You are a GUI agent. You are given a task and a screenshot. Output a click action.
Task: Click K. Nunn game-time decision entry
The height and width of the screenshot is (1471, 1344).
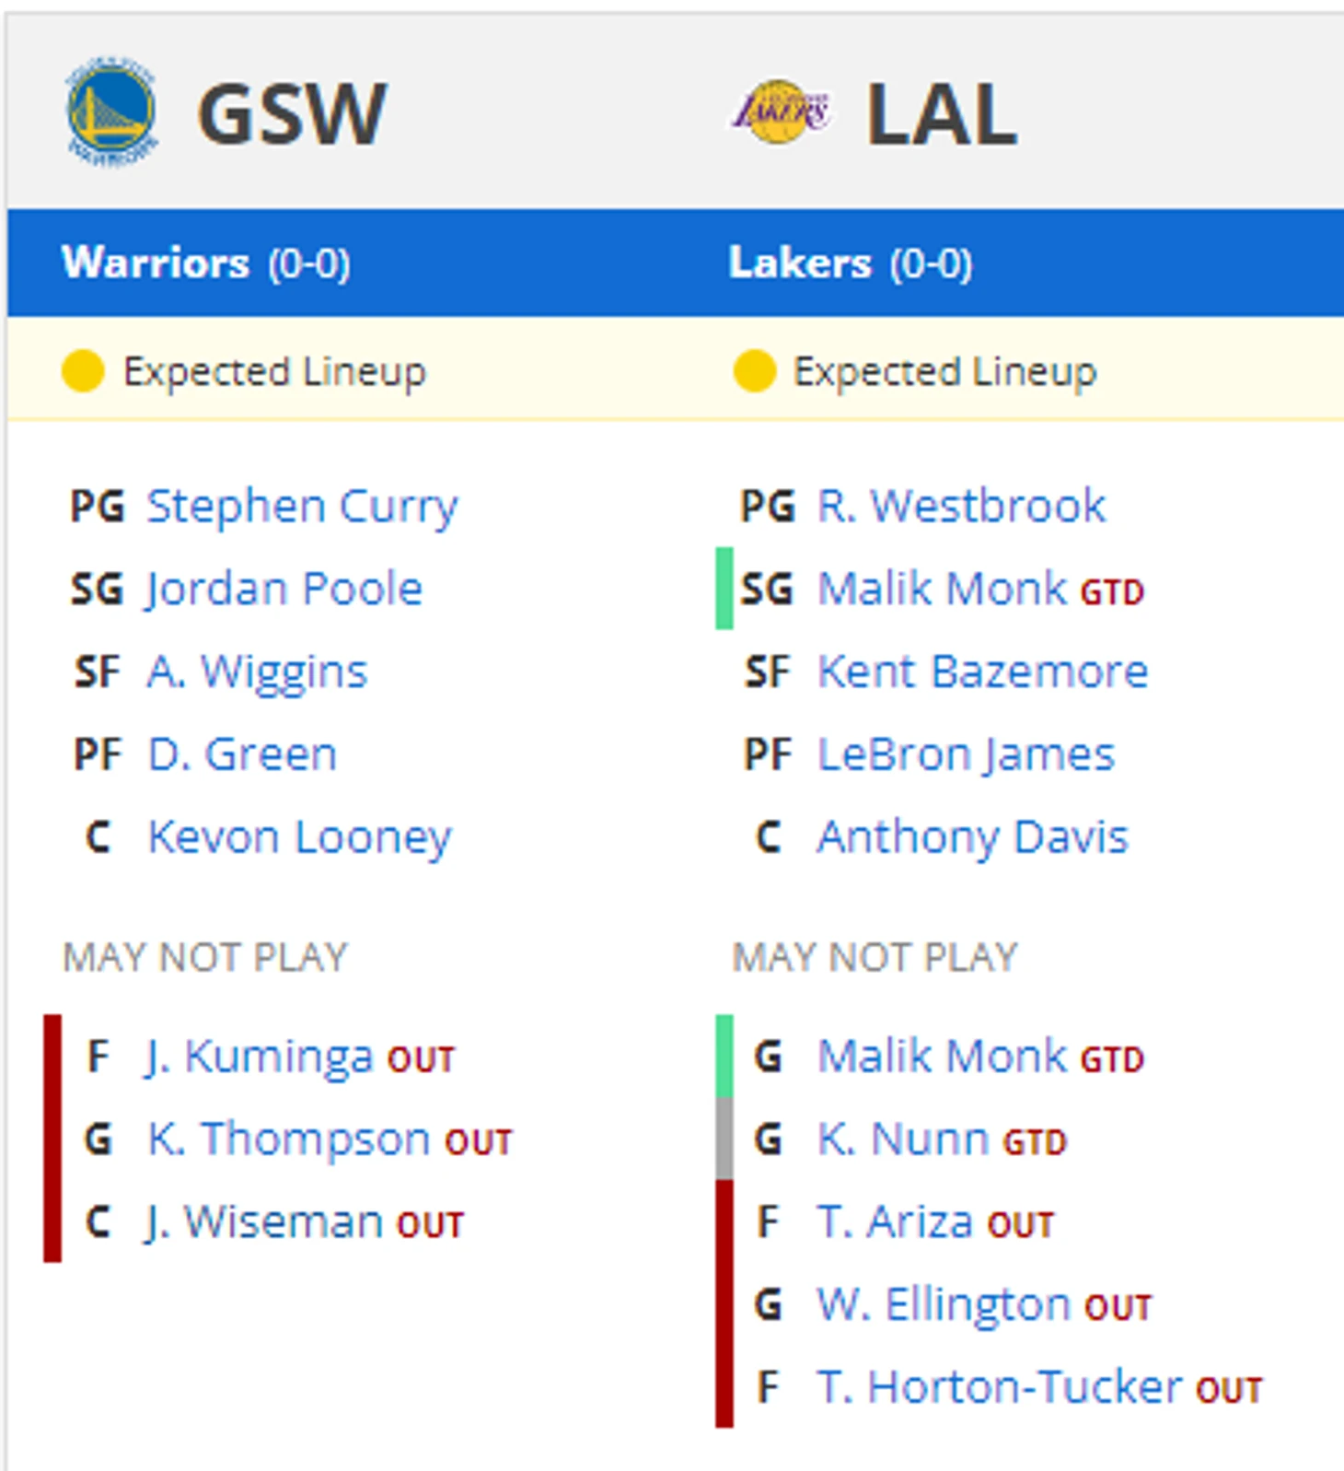pyautogui.click(x=903, y=1139)
